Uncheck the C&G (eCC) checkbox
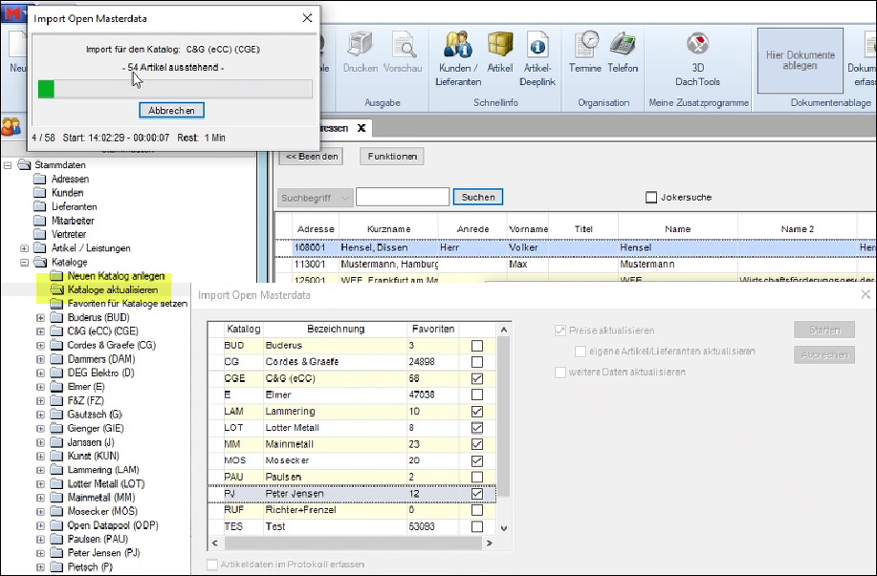The height and width of the screenshot is (576, 877). (x=476, y=379)
